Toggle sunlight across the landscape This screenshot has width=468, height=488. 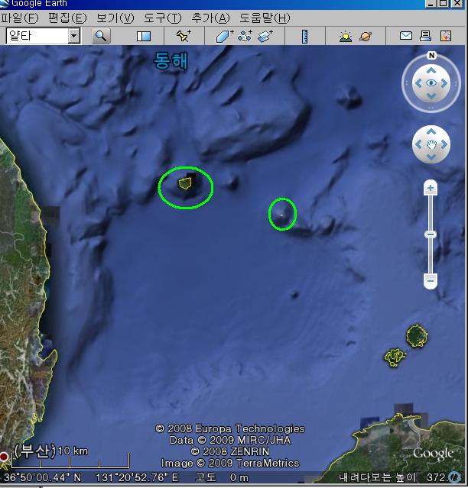pos(346,36)
